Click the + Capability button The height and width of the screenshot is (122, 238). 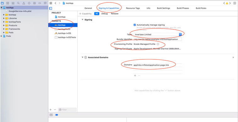point(86,13)
